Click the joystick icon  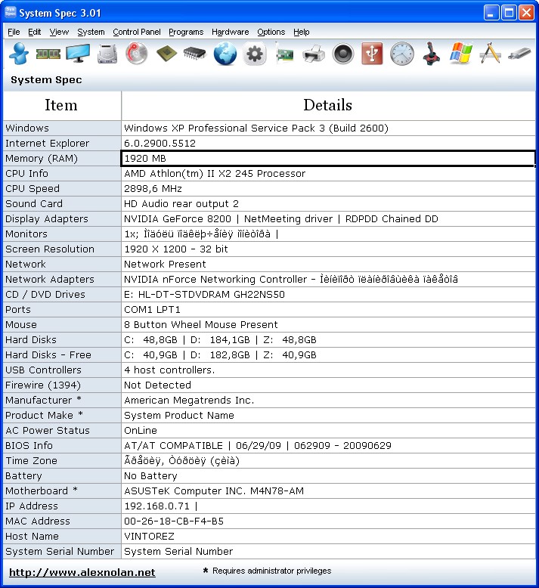point(431,54)
